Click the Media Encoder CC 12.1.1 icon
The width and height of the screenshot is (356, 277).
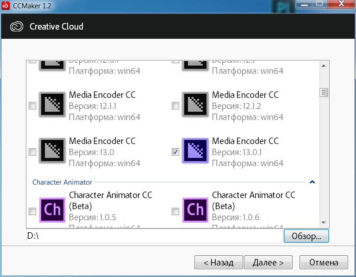point(52,104)
